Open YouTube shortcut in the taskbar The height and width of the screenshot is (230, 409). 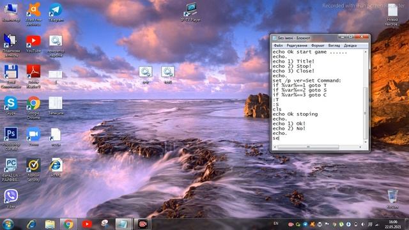[x=87, y=224]
